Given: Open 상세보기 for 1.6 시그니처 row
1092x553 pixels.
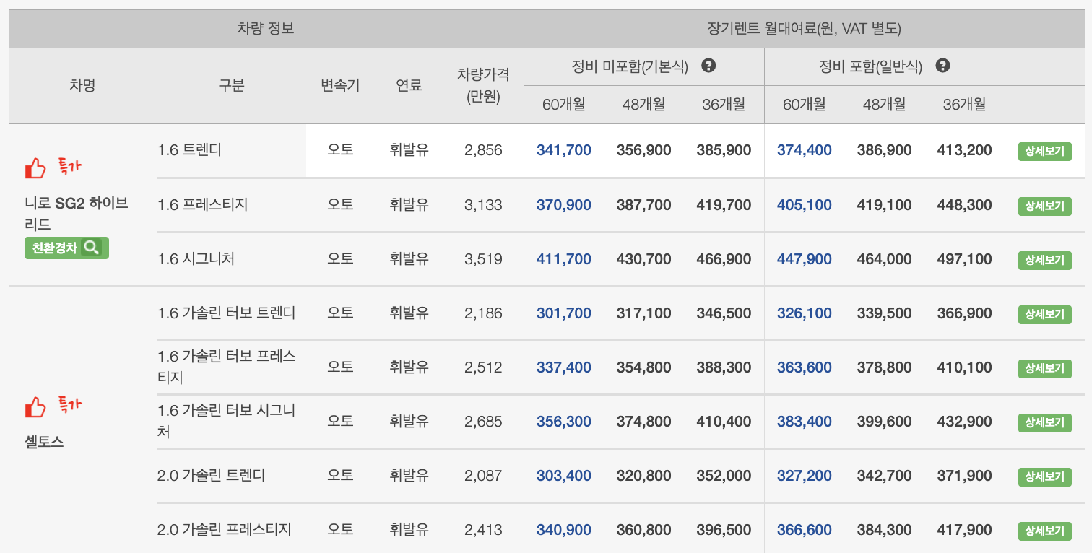Looking at the screenshot, I should tap(1044, 260).
